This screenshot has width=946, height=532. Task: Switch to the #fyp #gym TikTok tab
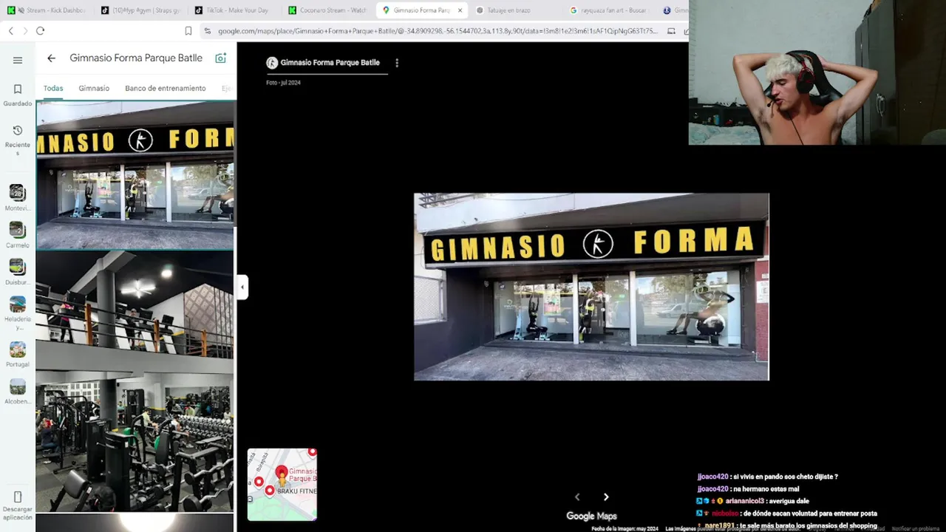coord(140,10)
